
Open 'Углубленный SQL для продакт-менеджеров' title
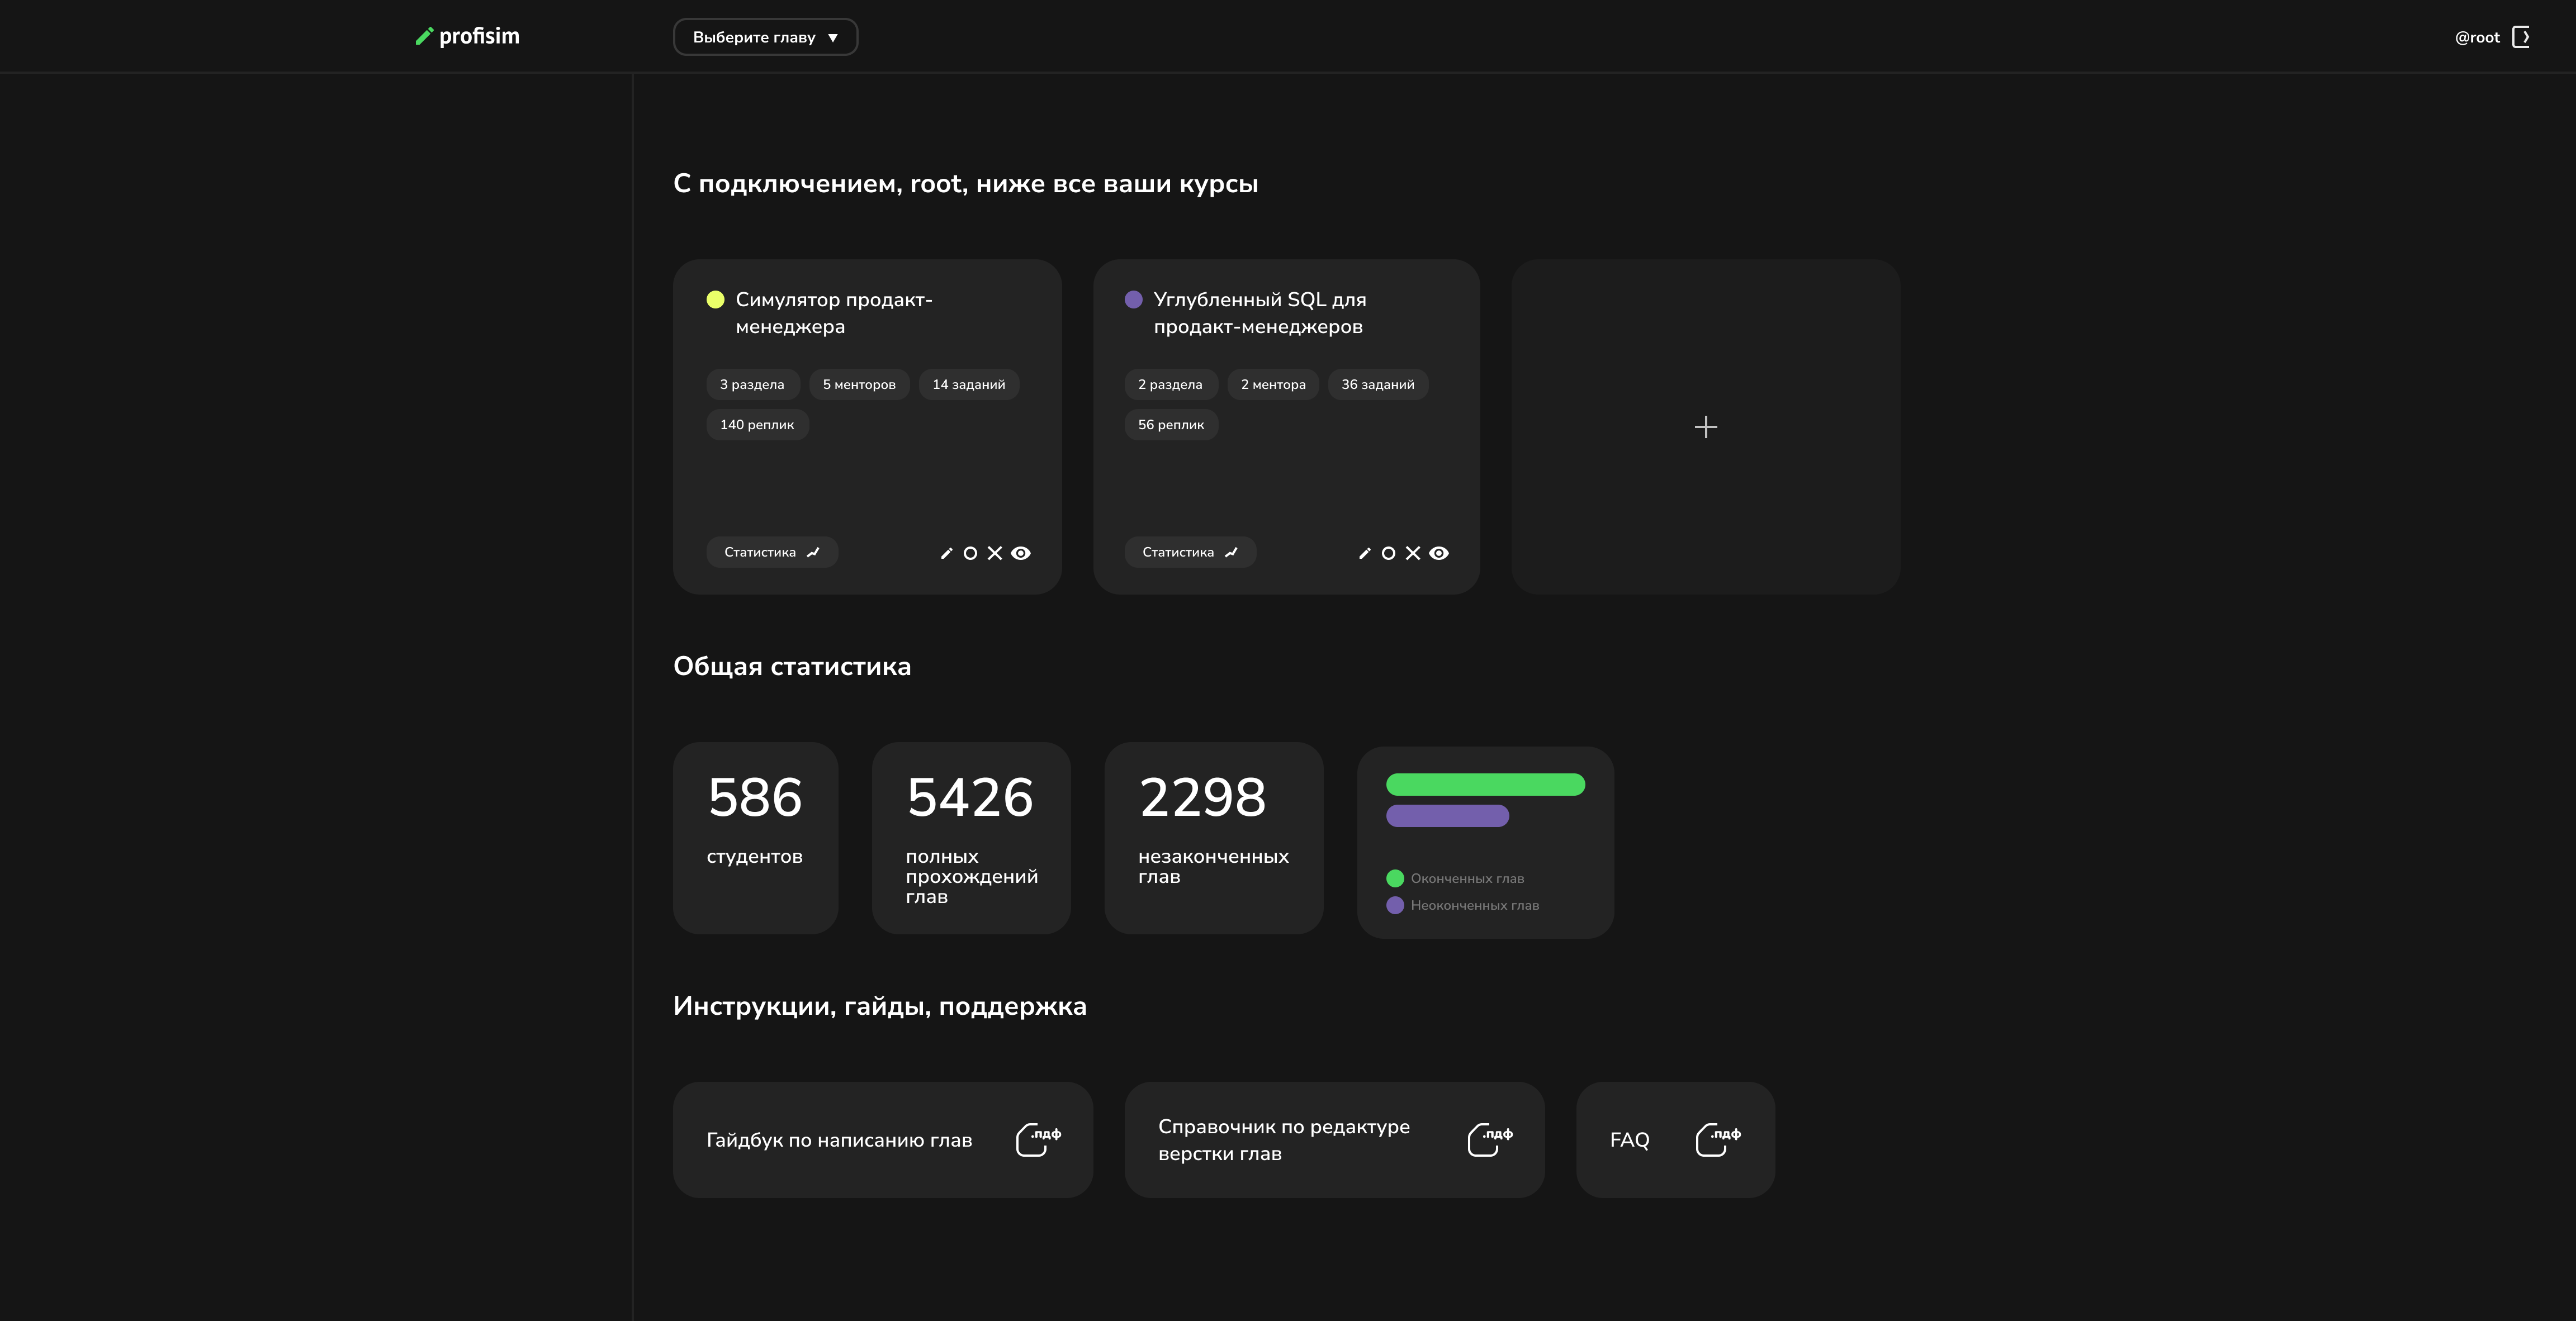click(x=1259, y=313)
